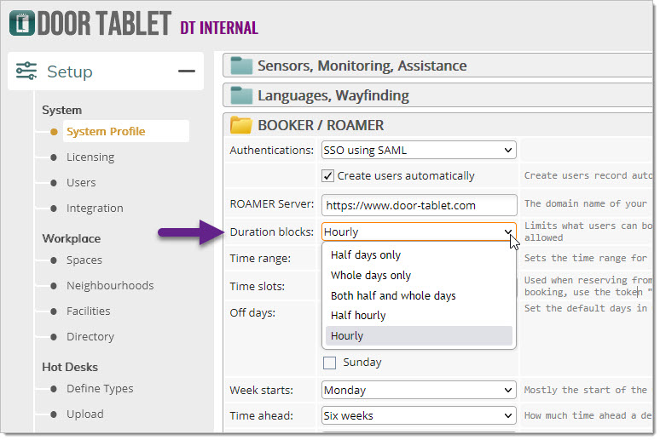Select Both half and whole days
This screenshot has width=660, height=440.
click(x=393, y=296)
